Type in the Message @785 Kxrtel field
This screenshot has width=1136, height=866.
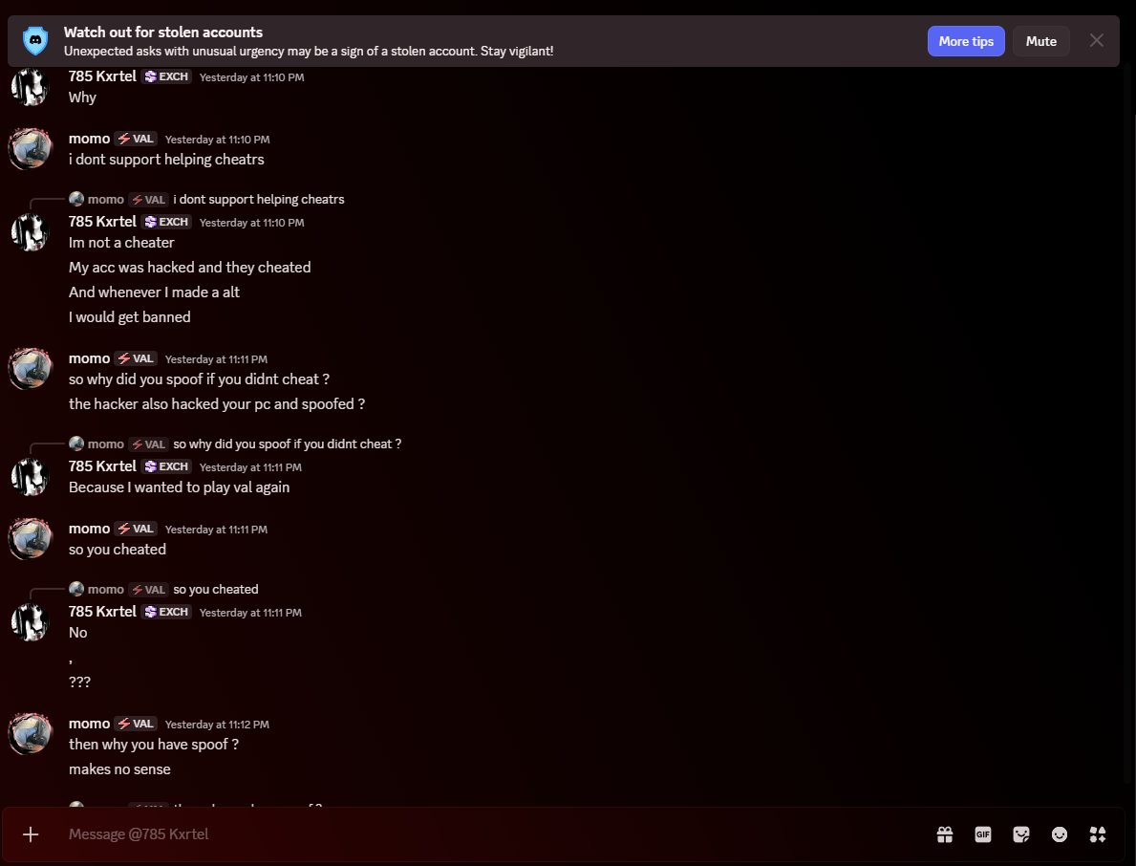[x=478, y=834]
